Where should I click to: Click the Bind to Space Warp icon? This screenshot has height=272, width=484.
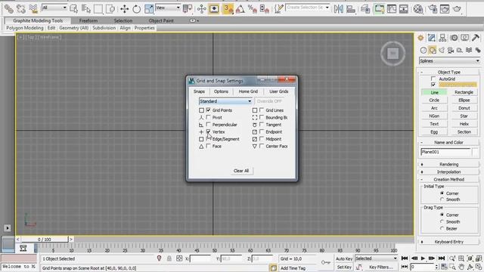33,9
